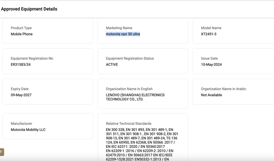Click the ACTIVE registration status value
Screen dimensions: 274x161
point(112,64)
